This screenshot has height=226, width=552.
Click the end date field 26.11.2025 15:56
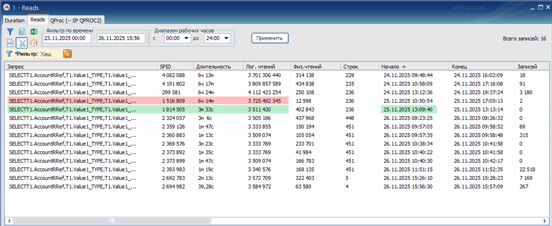[120, 38]
